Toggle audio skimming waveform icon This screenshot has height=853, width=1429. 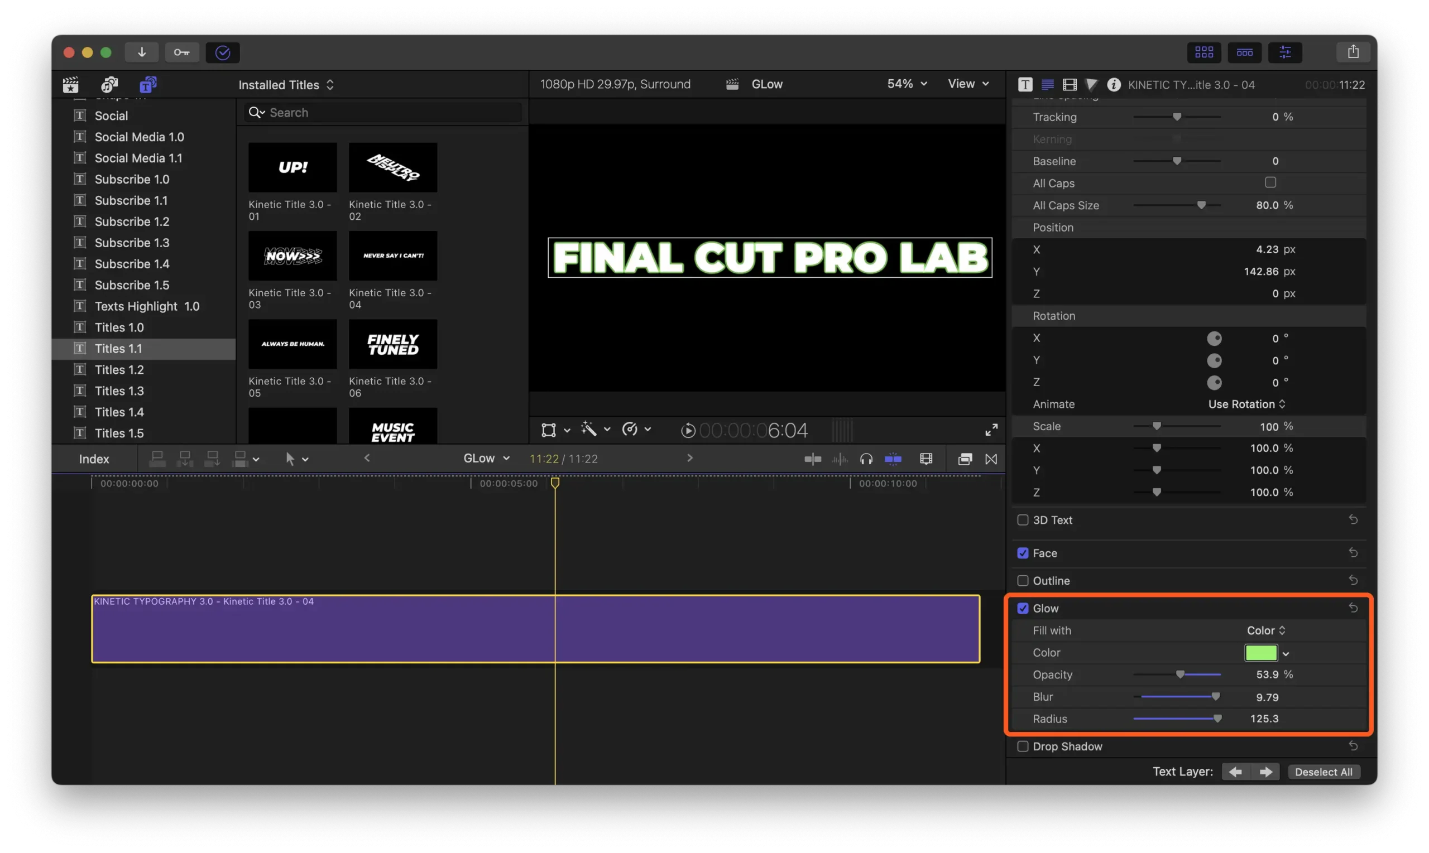839,459
